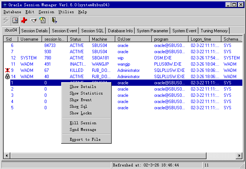Open the Edit menu
Screen dimensions: 246x169
tap(30, 12)
